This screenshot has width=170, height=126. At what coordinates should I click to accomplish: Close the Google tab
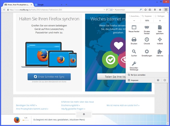[x=61, y=5]
